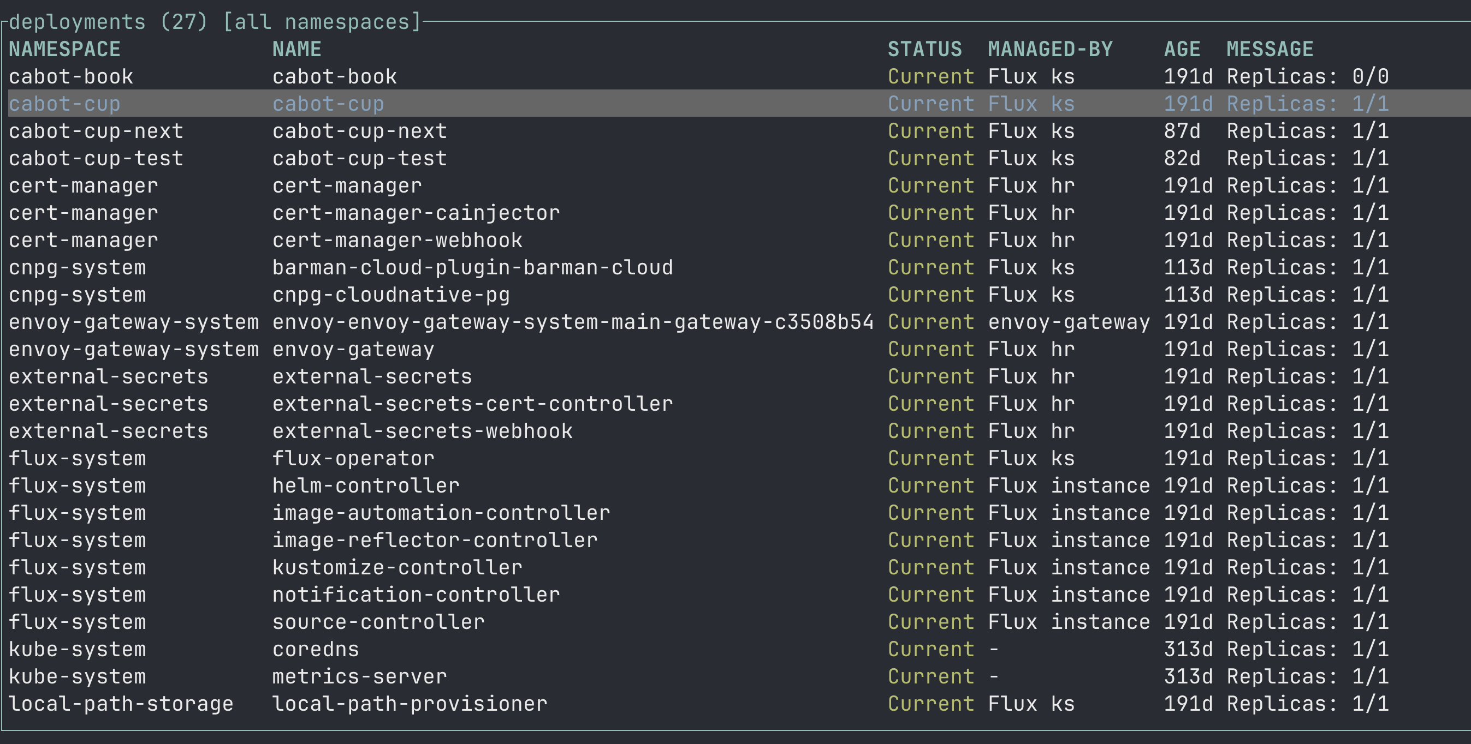The width and height of the screenshot is (1471, 744).
Task: Click the [all namespaces] title label
Action: (x=322, y=22)
